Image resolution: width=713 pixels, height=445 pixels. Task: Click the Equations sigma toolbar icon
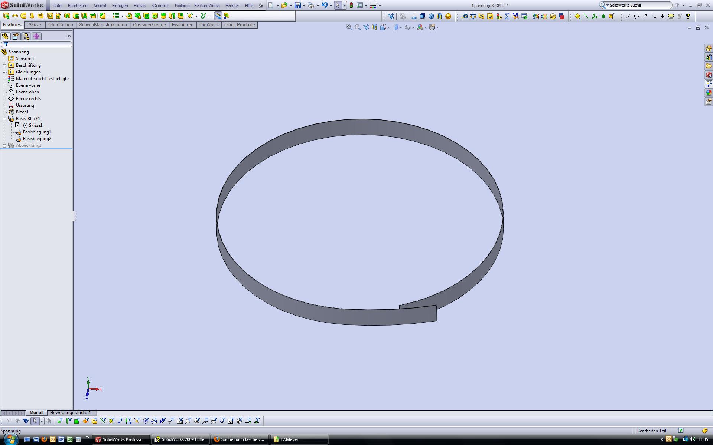click(x=507, y=16)
